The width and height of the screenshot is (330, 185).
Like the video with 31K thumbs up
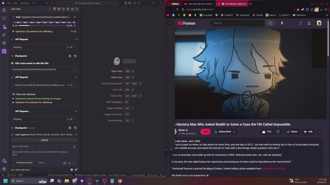[267, 132]
